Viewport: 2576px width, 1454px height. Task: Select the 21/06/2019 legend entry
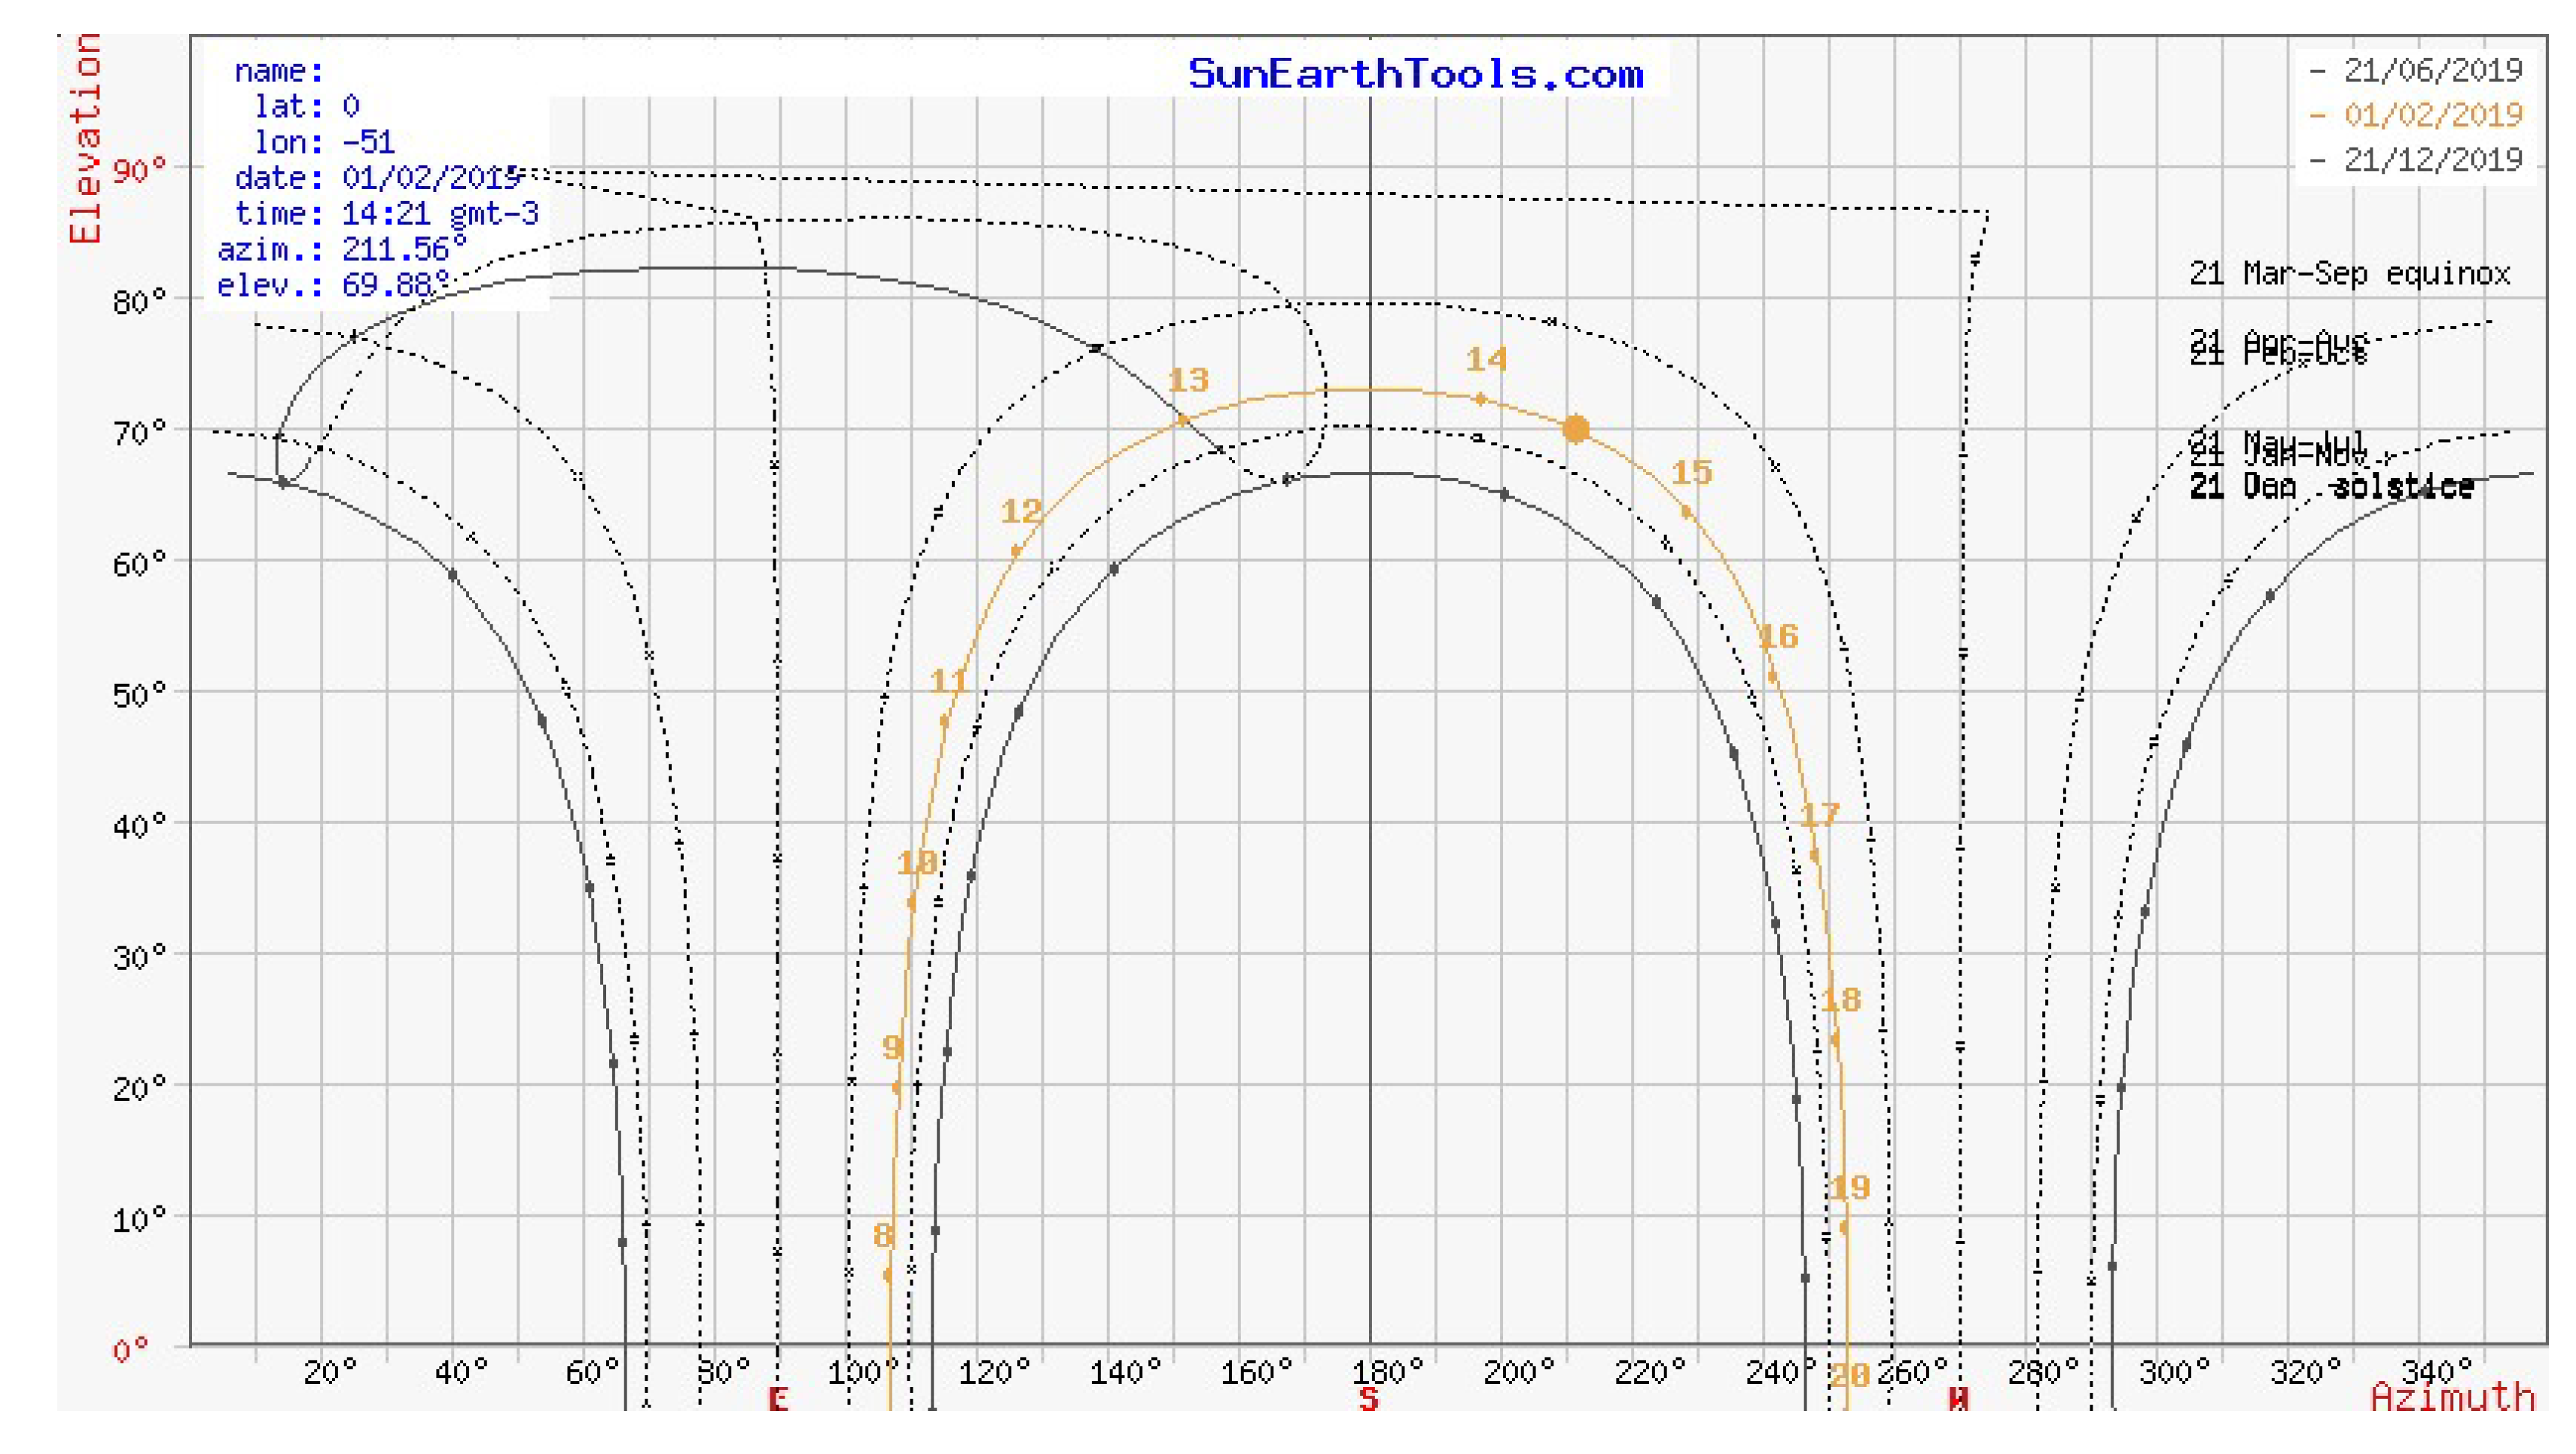pyautogui.click(x=2432, y=70)
